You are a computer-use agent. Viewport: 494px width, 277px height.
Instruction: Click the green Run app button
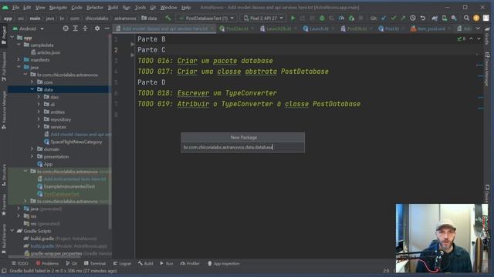pyautogui.click(x=293, y=18)
